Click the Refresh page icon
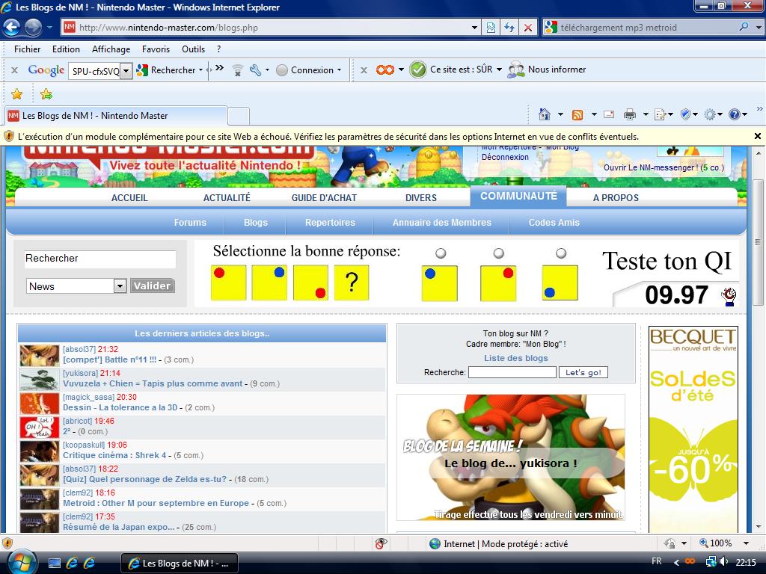Screen dimensions: 766x574 click(x=509, y=28)
